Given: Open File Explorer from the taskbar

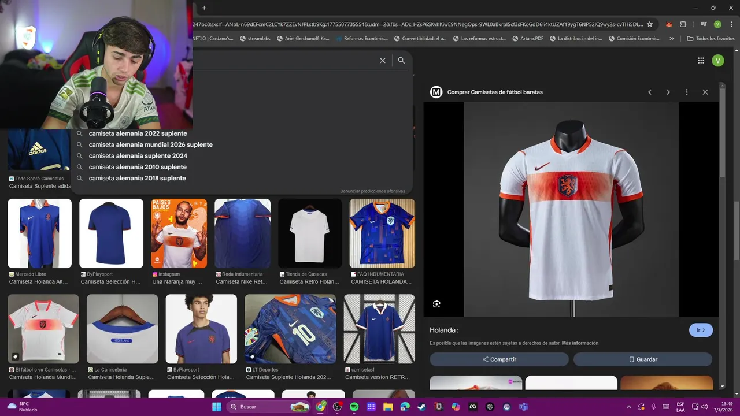Looking at the screenshot, I should 388,407.
